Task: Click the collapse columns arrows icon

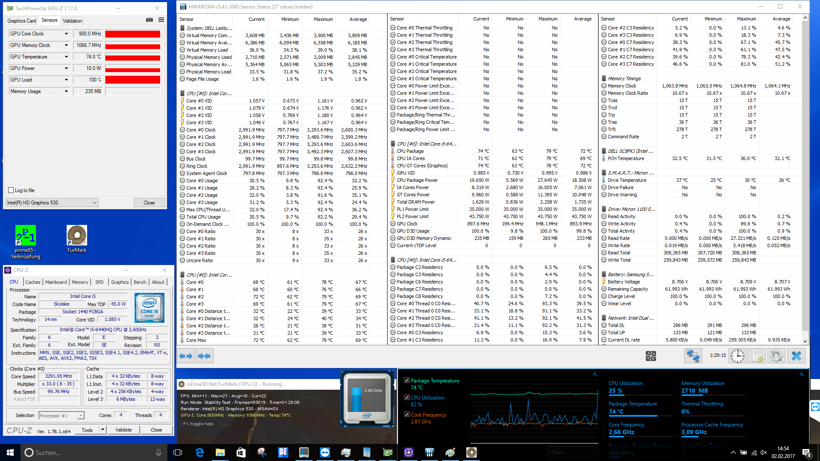Action: (x=204, y=356)
